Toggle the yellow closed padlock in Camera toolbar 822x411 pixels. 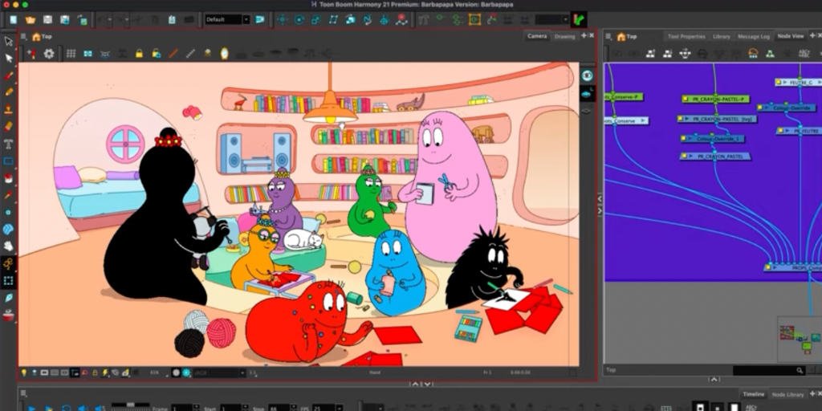pyautogui.click(x=139, y=54)
